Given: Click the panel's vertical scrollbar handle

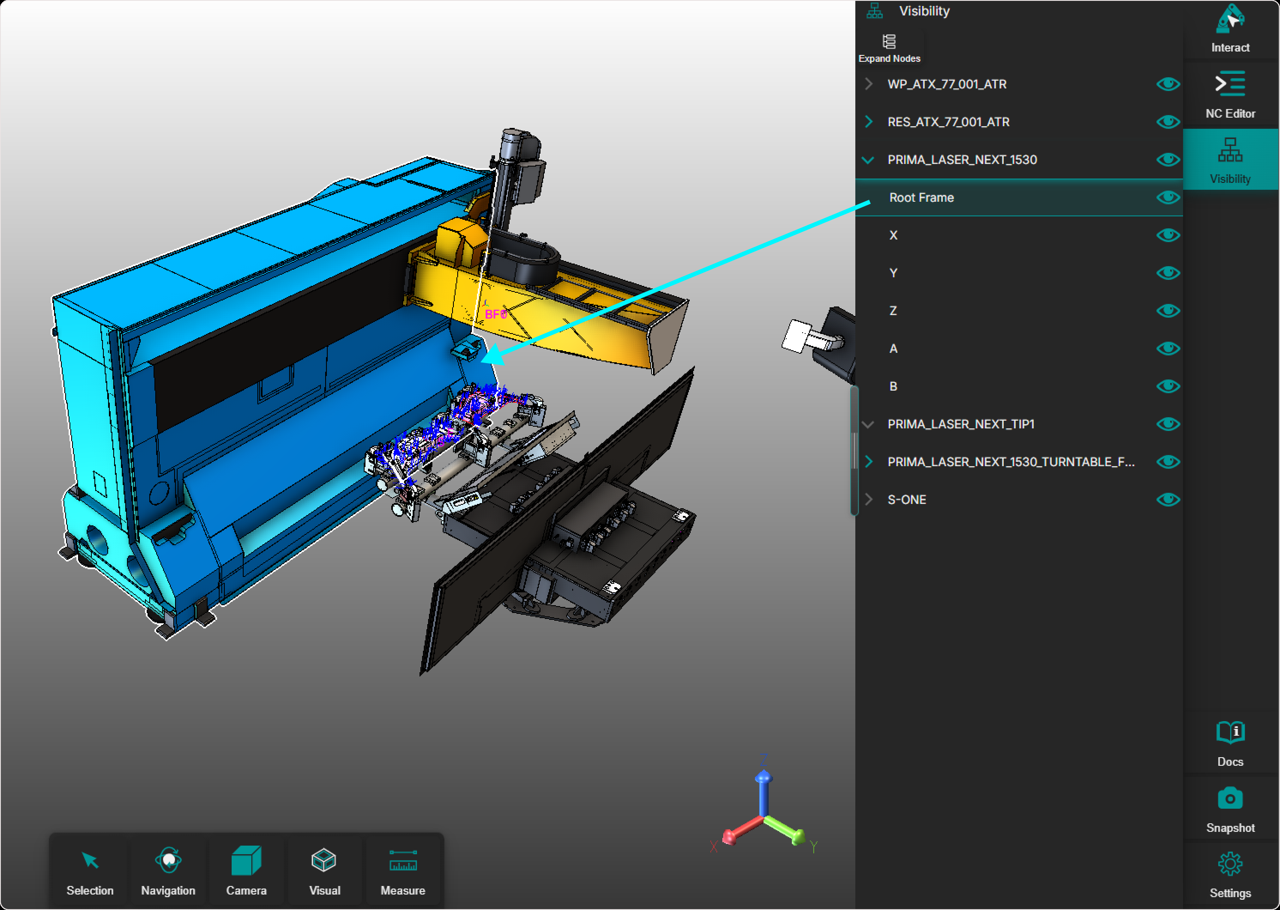Looking at the screenshot, I should [x=854, y=450].
